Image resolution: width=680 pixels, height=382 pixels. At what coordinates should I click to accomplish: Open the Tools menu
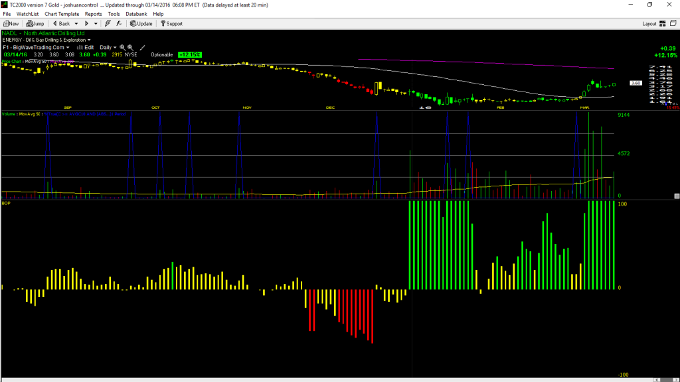tap(114, 14)
